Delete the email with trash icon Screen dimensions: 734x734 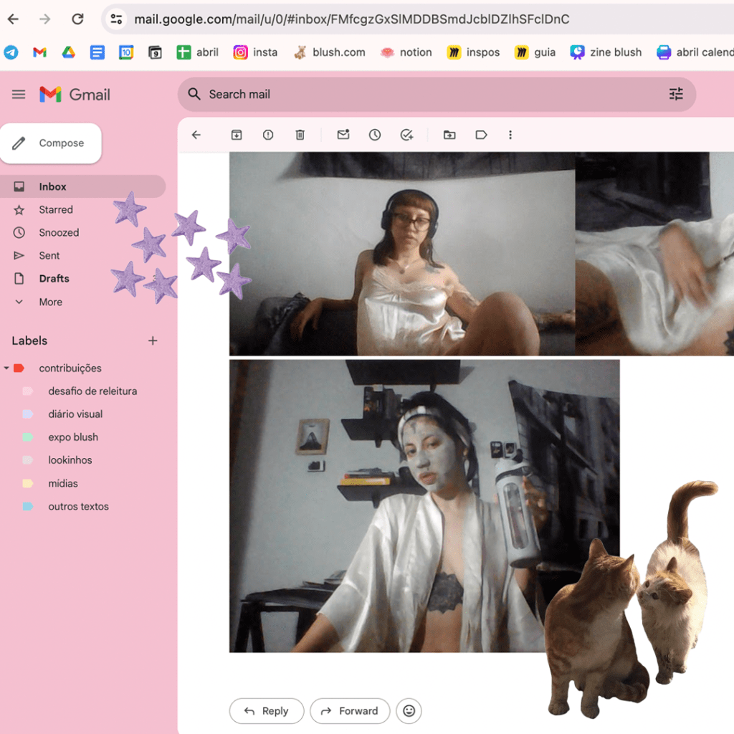pos(300,135)
